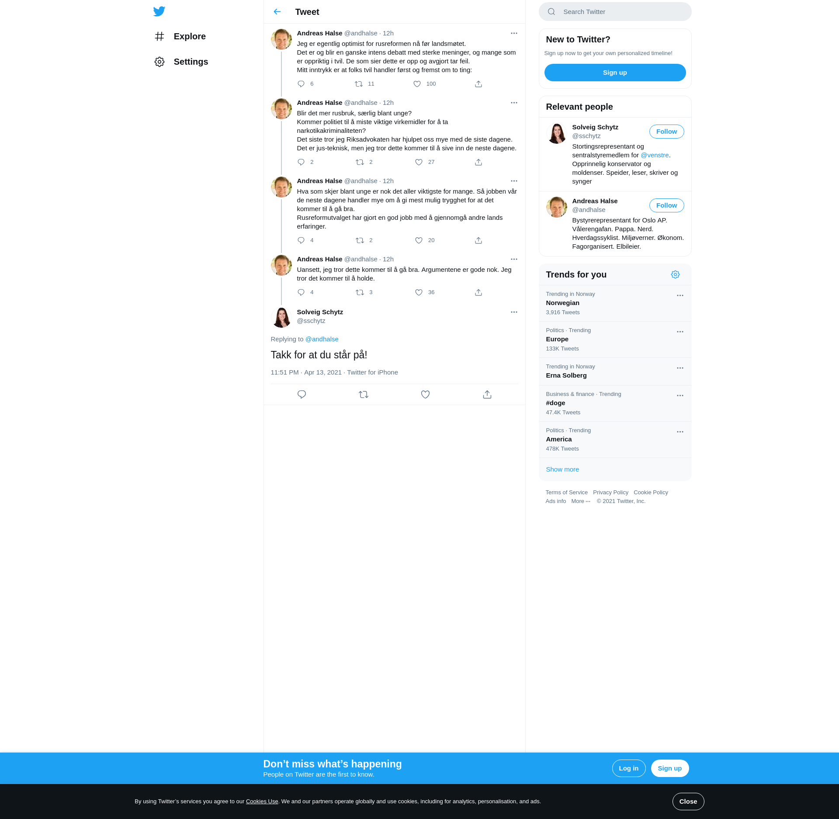Image resolution: width=839 pixels, height=819 pixels.
Task: Like Solveig Schytz's main tweet
Action: point(425,395)
